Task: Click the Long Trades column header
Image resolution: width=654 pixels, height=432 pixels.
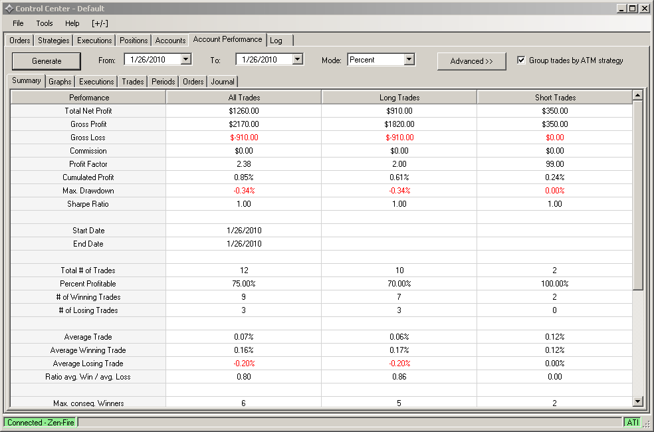Action: tap(399, 98)
